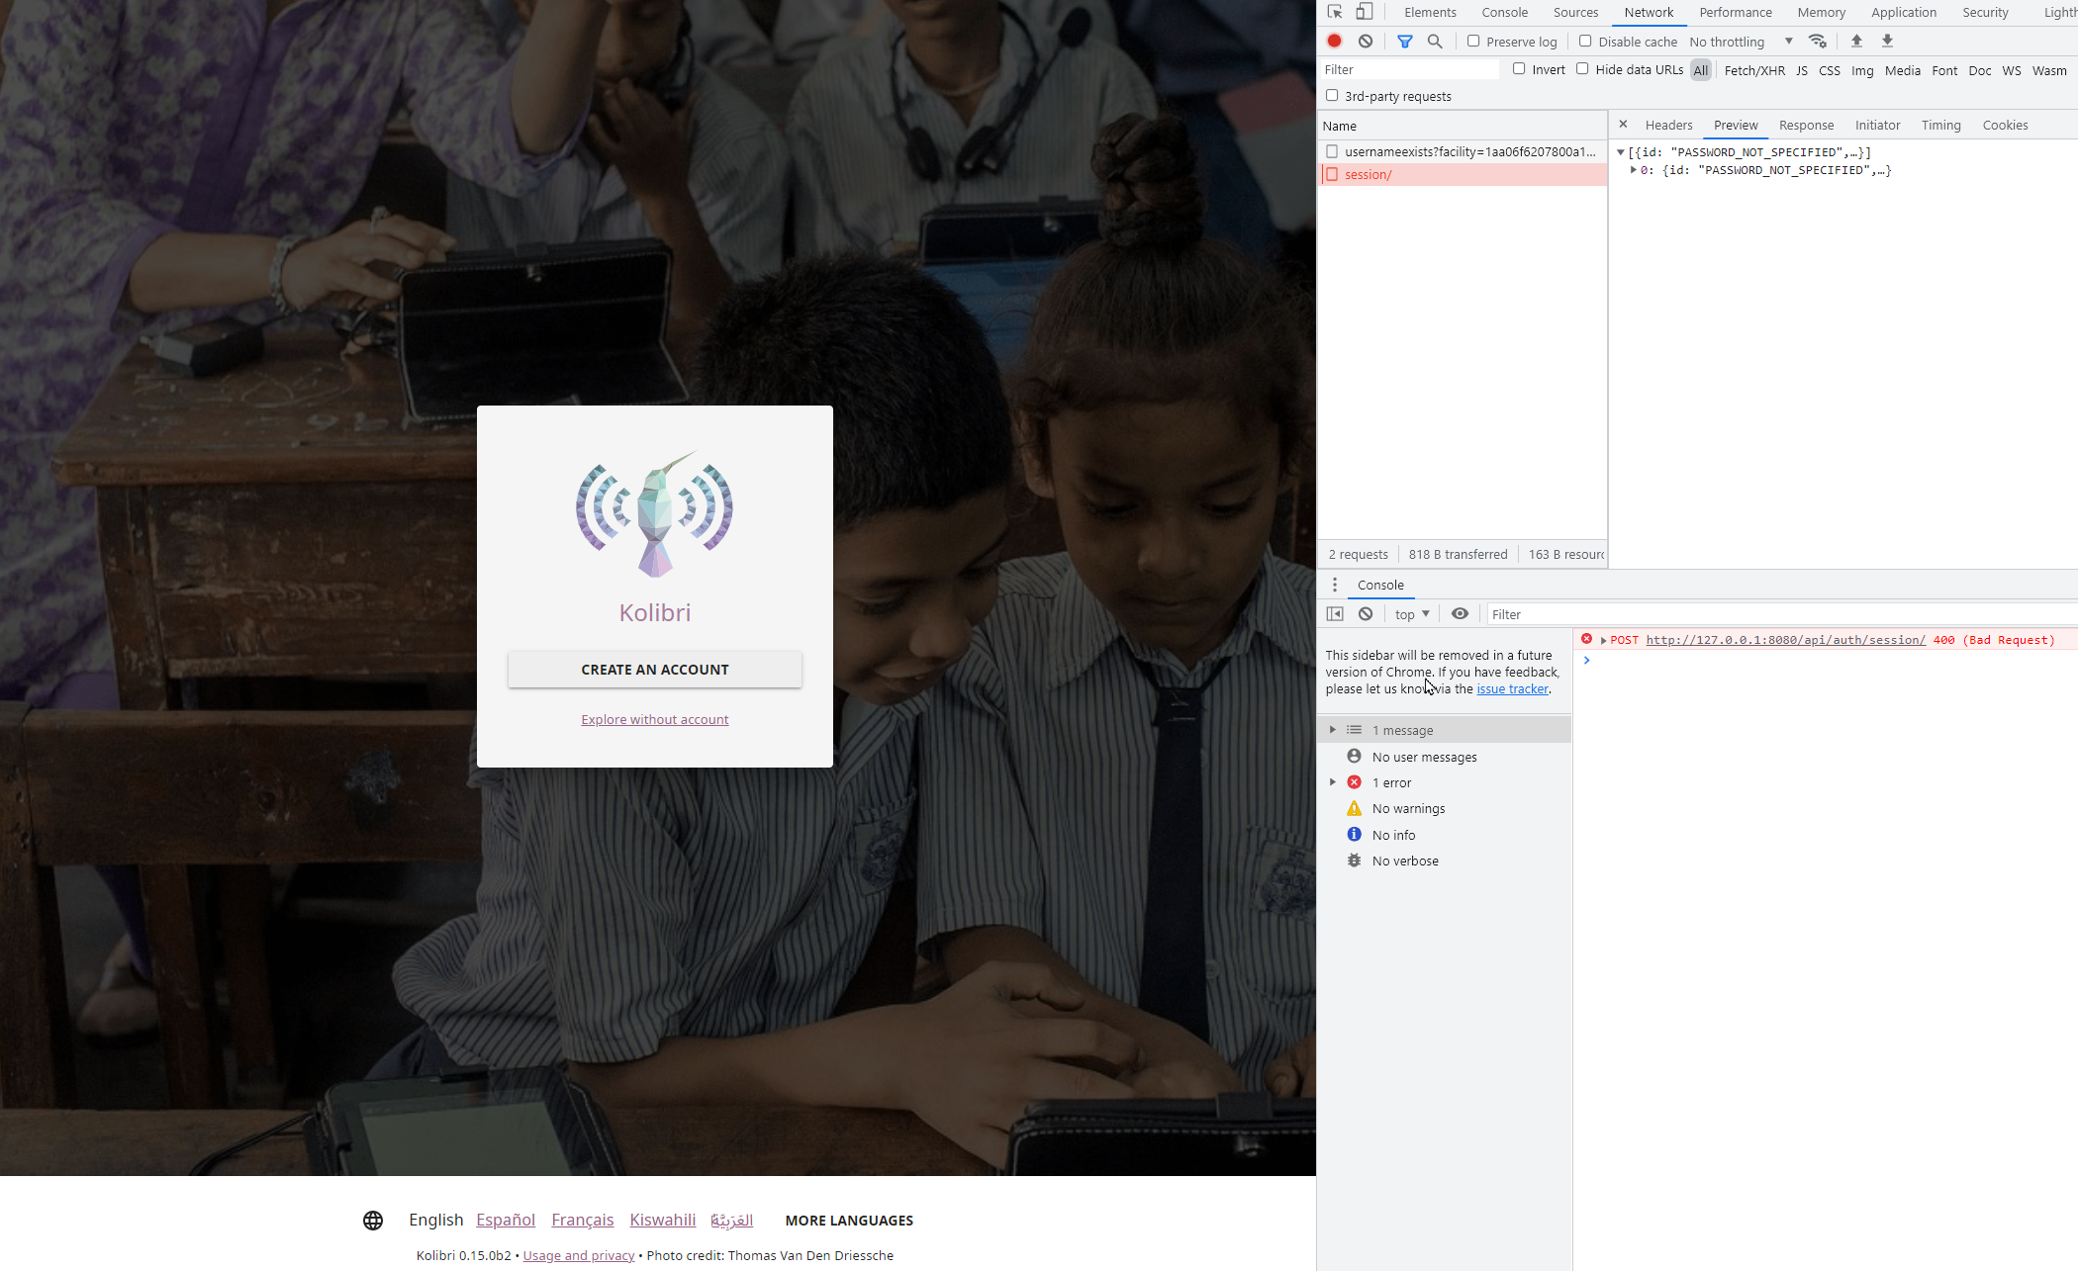Enable the Preserve log checkbox
This screenshot has height=1271, width=2078.
pos(1473,42)
